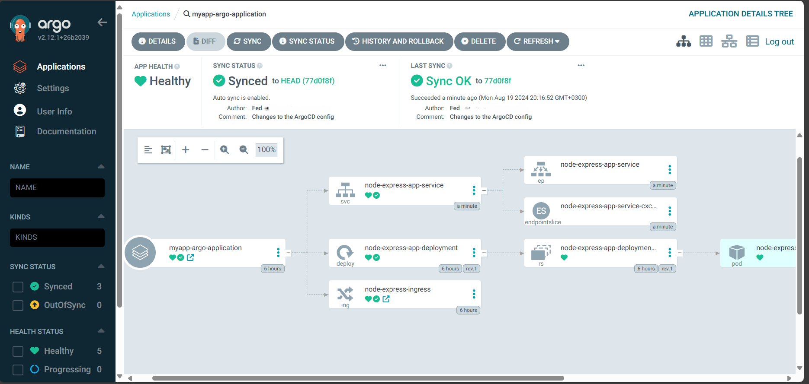Switch to list view icon
Screen dimensions: 809x384
(x=752, y=41)
